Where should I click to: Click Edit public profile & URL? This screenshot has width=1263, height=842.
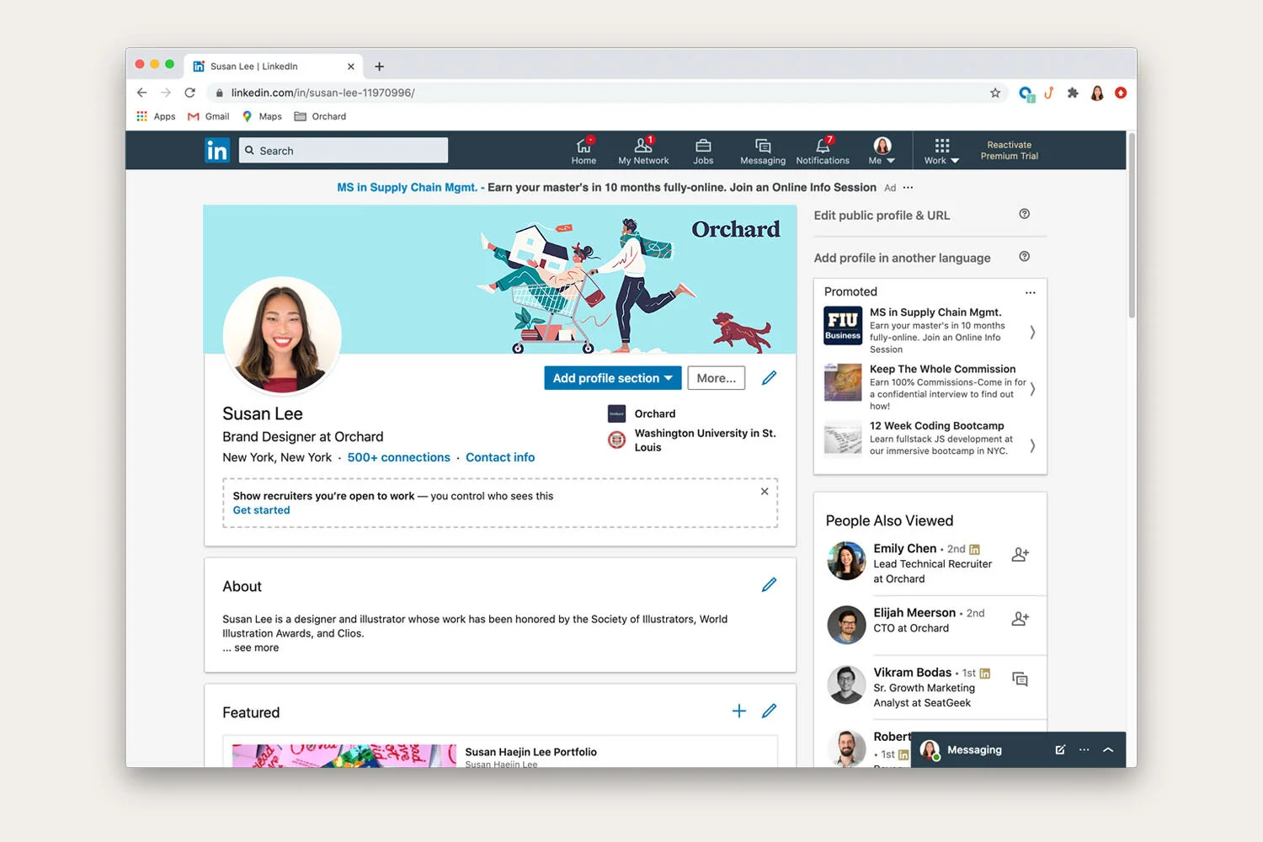coord(882,216)
